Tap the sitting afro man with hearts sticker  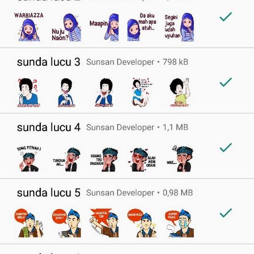[141, 93]
